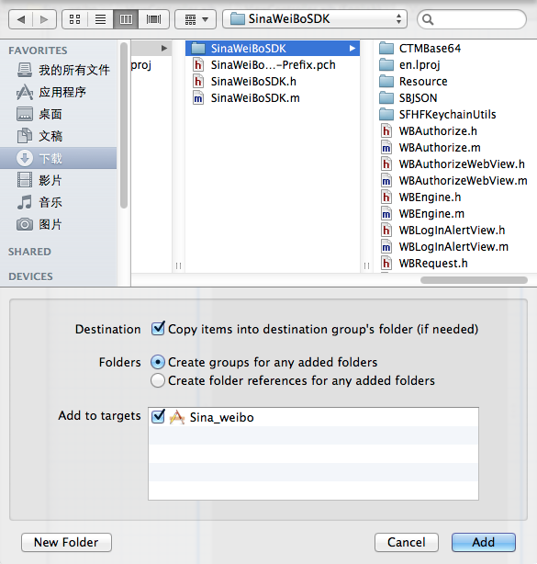Select WBLogInAlertView.m file
Viewport: 537px width, 564px height.
[455, 247]
